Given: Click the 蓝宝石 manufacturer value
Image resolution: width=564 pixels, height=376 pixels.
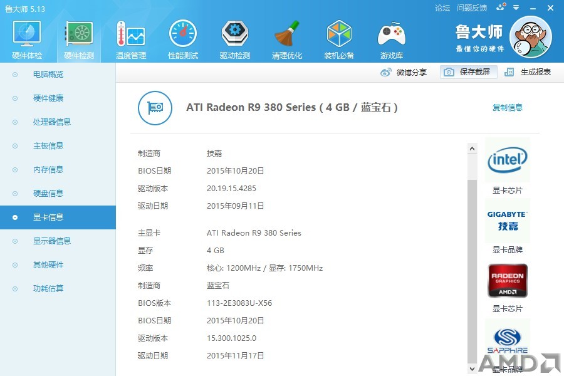Looking at the screenshot, I should tap(217, 286).
